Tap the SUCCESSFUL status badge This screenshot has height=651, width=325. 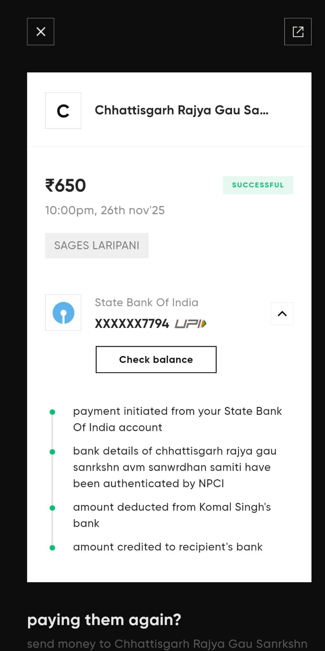click(258, 185)
